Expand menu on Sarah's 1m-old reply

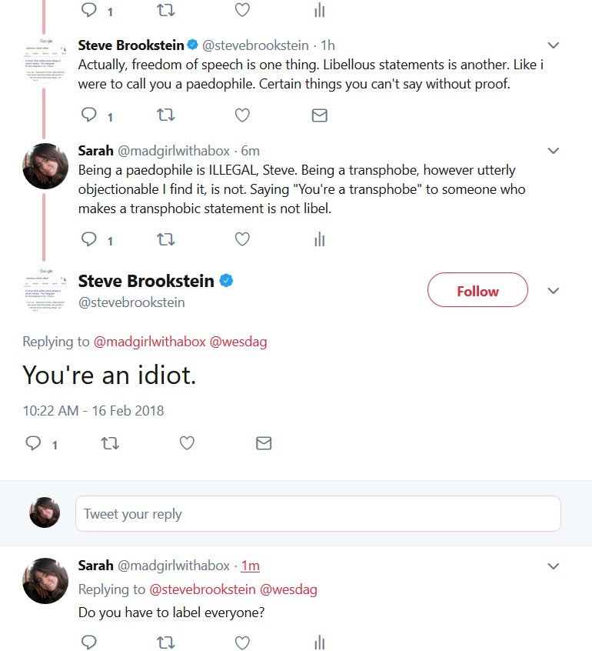click(553, 566)
